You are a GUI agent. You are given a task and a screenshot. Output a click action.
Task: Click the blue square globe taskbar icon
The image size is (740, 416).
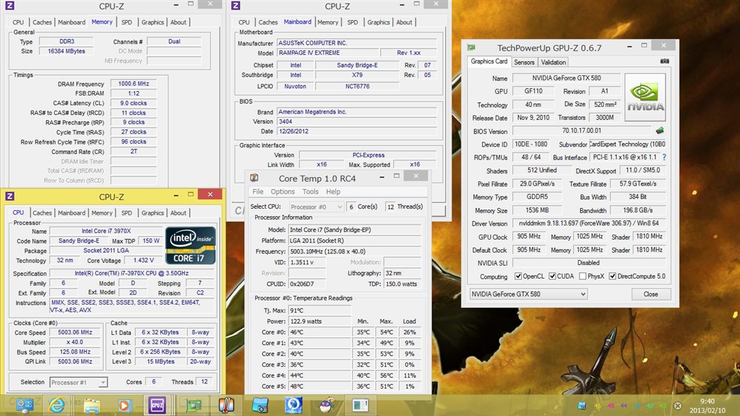pos(293,405)
